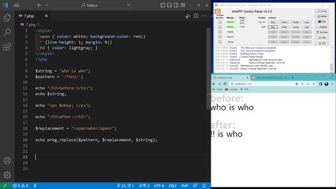Toggle Secondary Side Bar layout in title bar

pos(176,5)
